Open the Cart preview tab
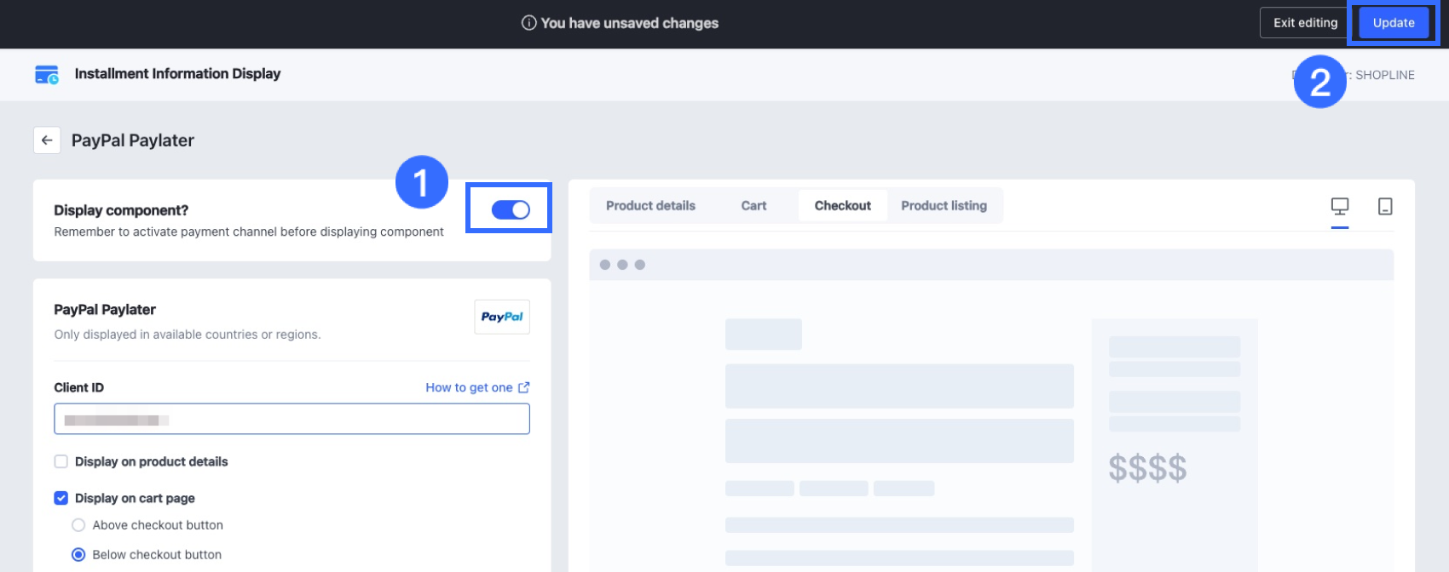 coord(753,206)
